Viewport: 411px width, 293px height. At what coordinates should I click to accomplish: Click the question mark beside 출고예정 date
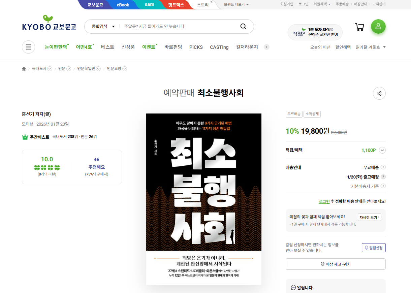[x=383, y=176]
